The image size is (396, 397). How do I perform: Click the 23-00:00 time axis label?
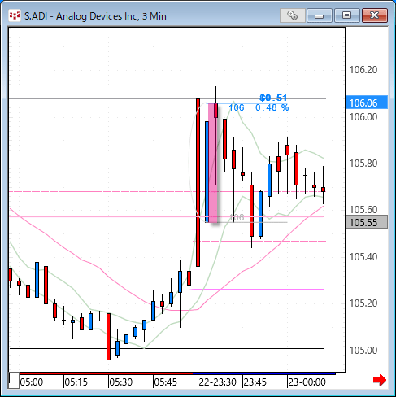(307, 382)
